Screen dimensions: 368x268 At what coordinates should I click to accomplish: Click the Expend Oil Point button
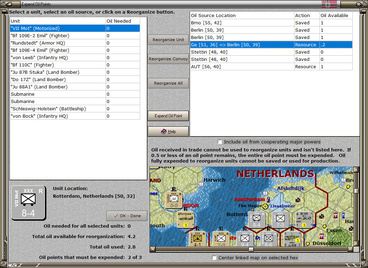(x=168, y=116)
